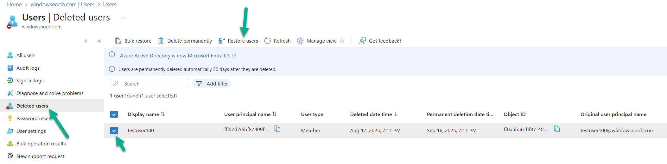The height and width of the screenshot is (164, 667).
Task: Go to All users page
Action: click(26, 55)
